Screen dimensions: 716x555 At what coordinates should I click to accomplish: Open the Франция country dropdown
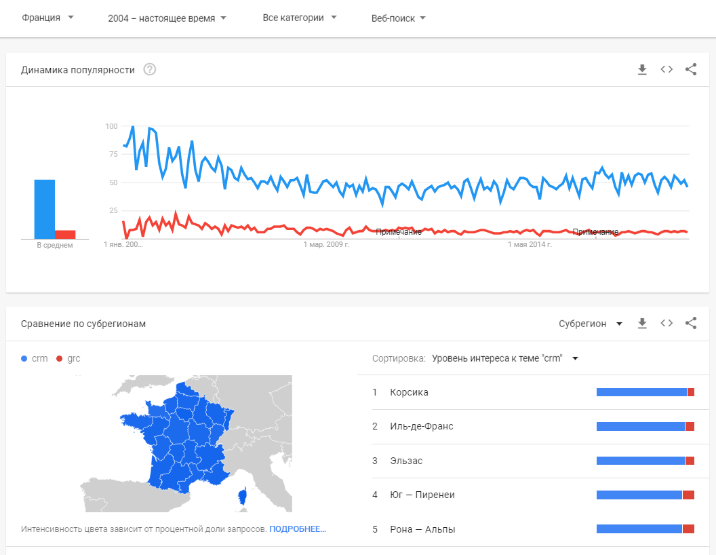coord(47,18)
